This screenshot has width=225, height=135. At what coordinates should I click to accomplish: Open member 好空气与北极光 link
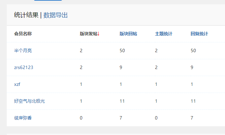[29, 101]
